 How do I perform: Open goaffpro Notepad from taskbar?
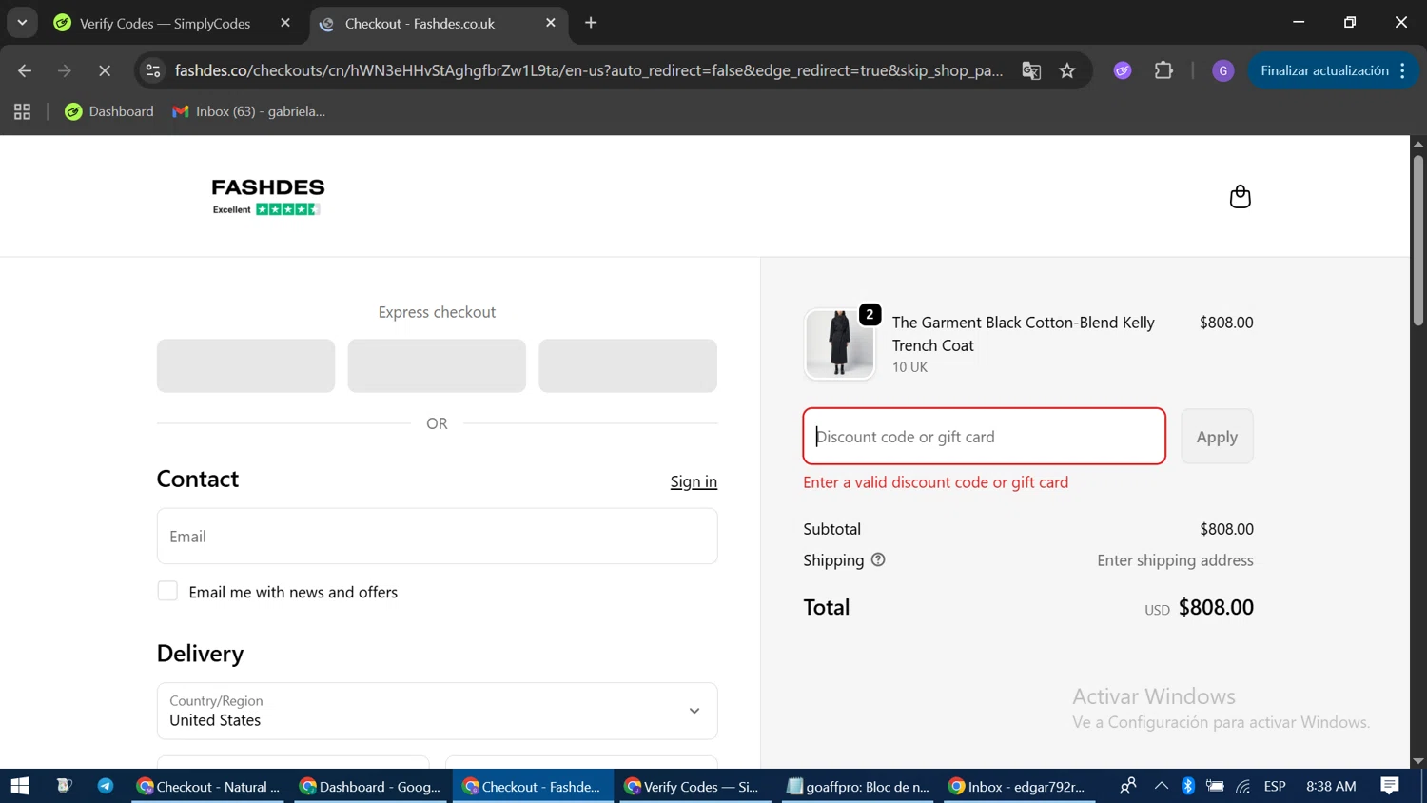(x=856, y=786)
